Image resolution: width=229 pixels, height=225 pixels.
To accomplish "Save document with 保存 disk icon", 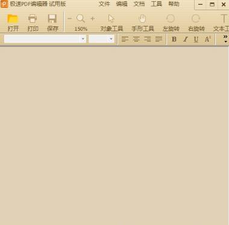I will 52,19.
